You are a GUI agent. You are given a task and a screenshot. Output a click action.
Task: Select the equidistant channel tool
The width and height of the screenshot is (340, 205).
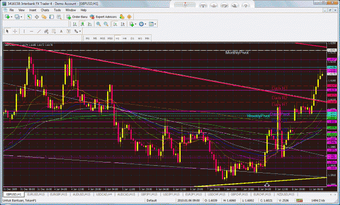tap(46, 32)
